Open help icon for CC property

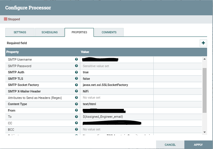[x=76, y=123]
